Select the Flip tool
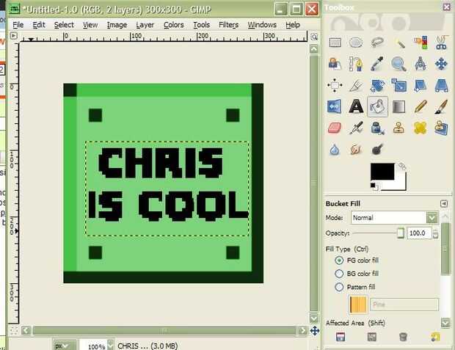The height and width of the screenshot is (350, 455). (335, 107)
